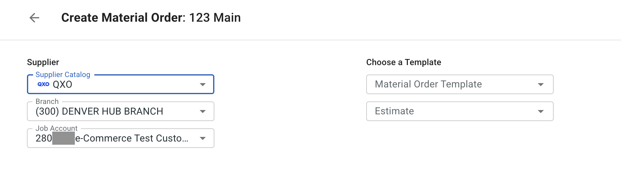This screenshot has height=195, width=621.
Task: Expand the Supplier Catalog dropdown arrow
Action: pyautogui.click(x=202, y=84)
